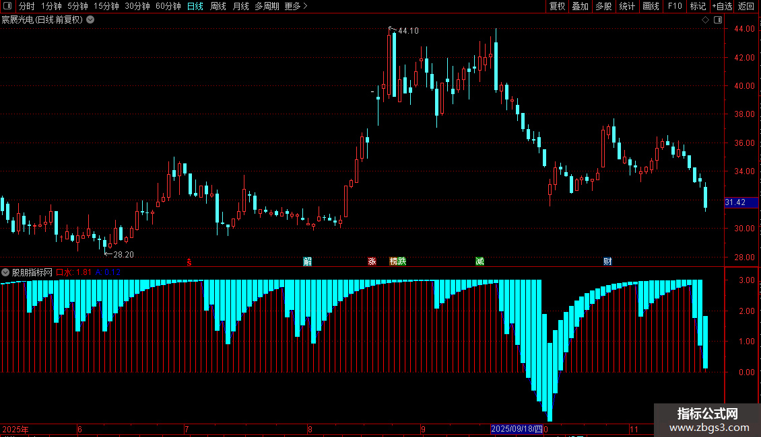Image resolution: width=761 pixels, height=437 pixels.
Task: Select the 60分钟 period tab
Action: click(168, 6)
